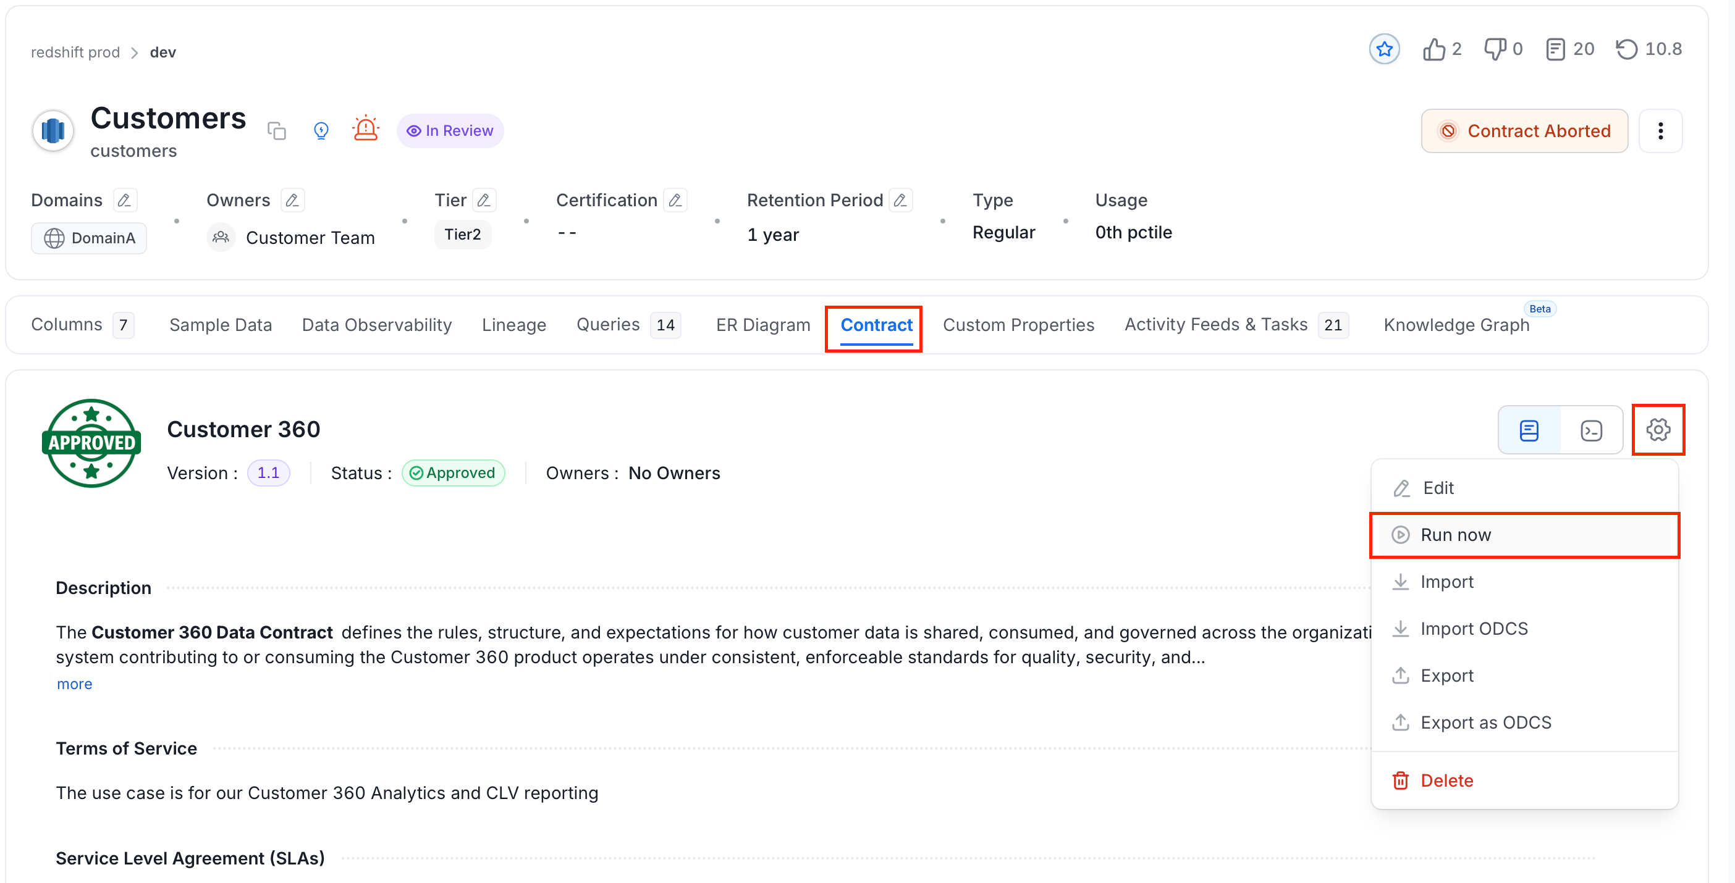Select the Contract tab

876,325
